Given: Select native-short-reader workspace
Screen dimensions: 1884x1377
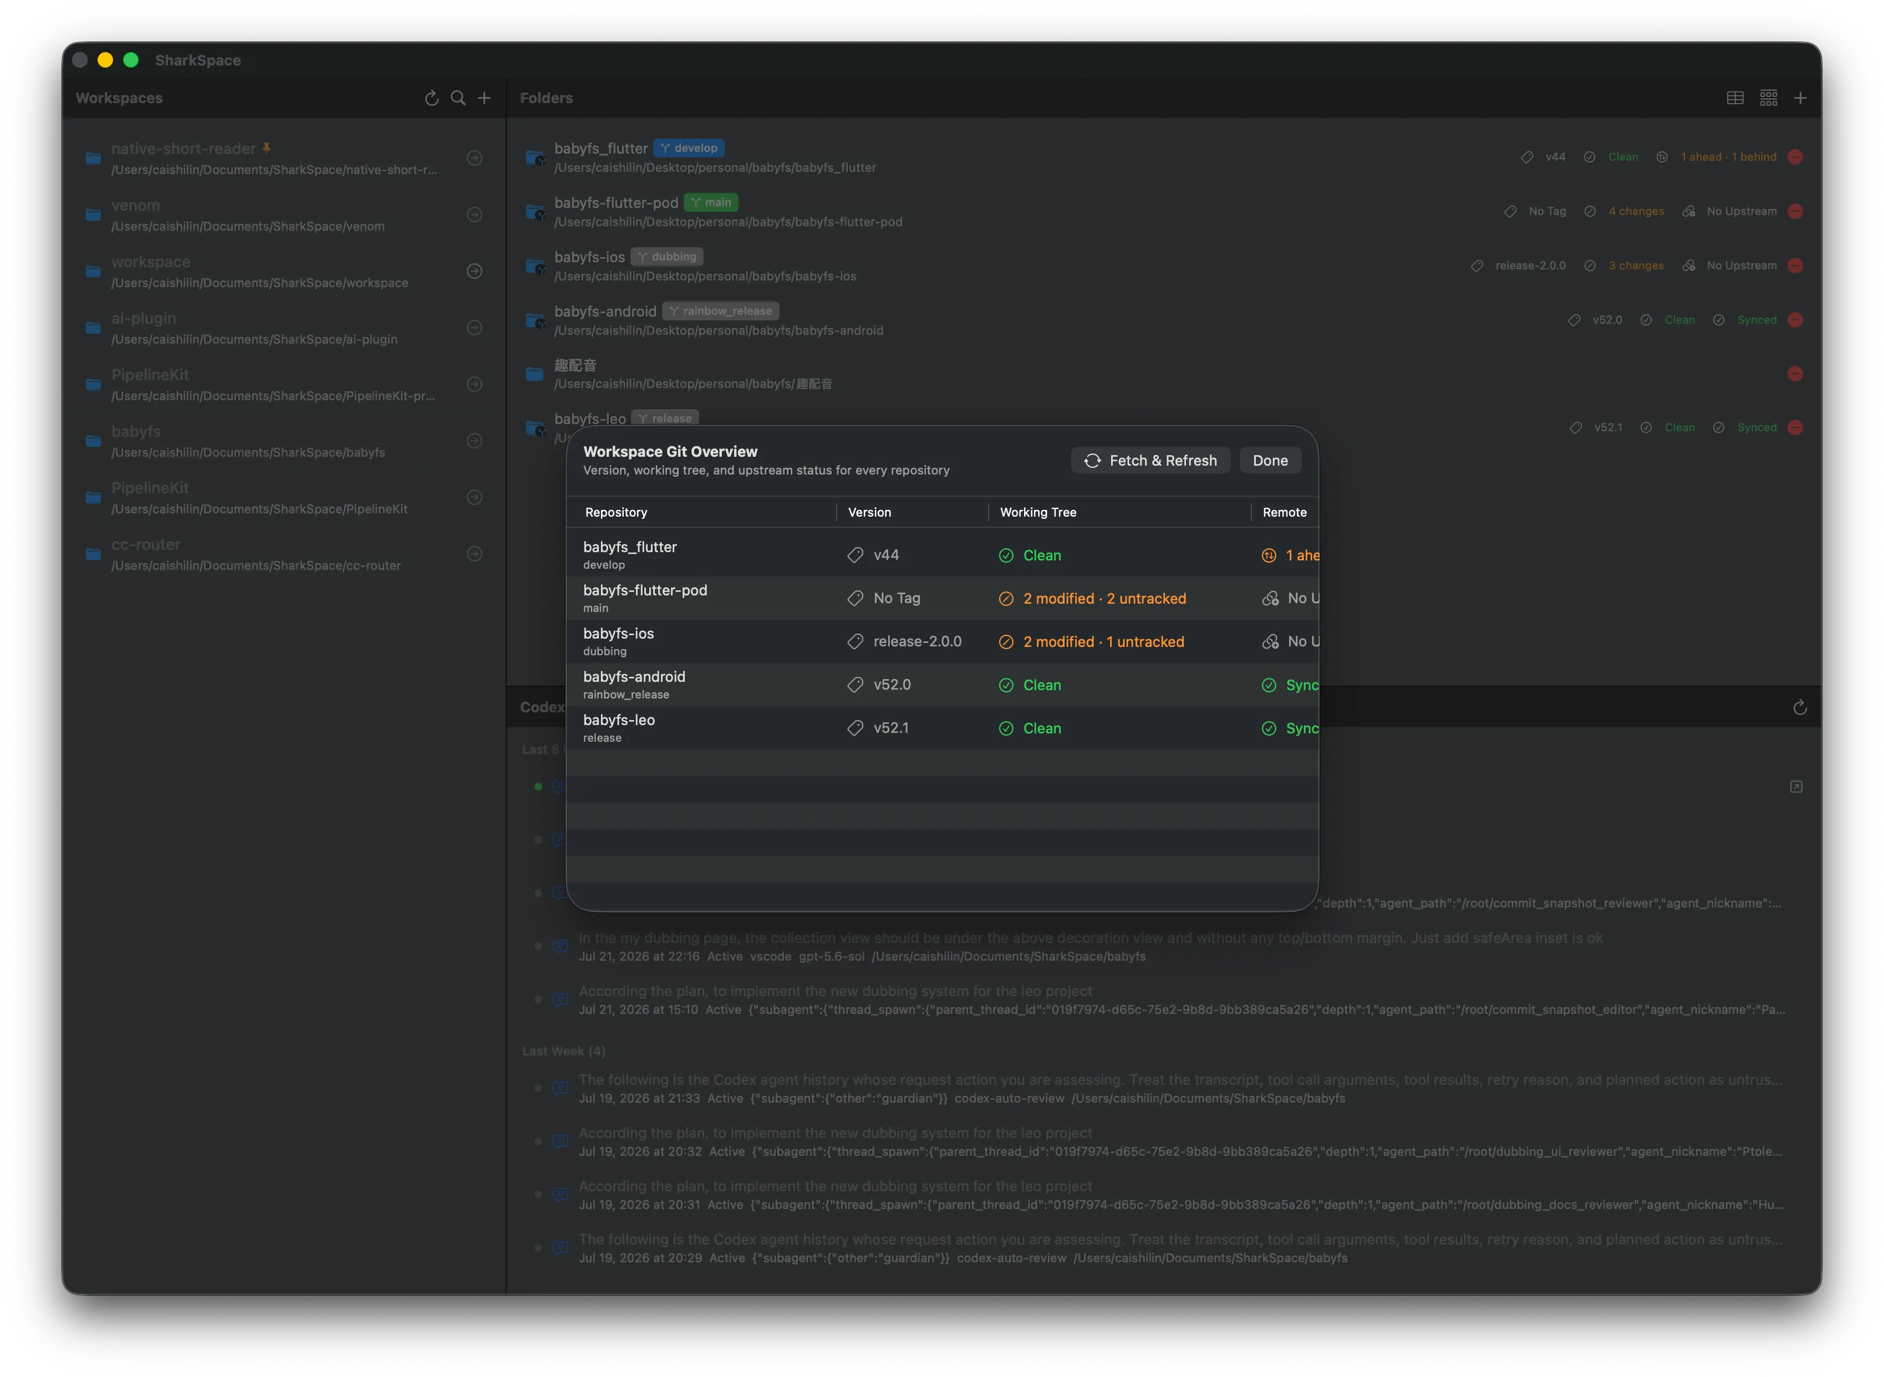Looking at the screenshot, I should click(x=283, y=159).
